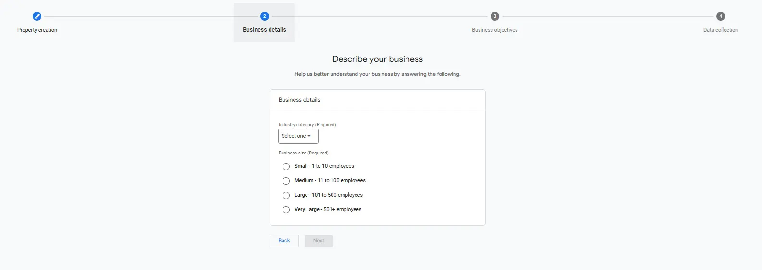The height and width of the screenshot is (270, 762).
Task: Click the step 2 Business details circle icon
Action: [264, 16]
